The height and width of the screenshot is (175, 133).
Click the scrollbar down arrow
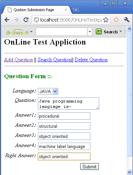(x=129, y=172)
